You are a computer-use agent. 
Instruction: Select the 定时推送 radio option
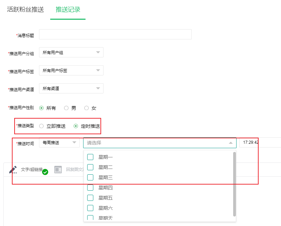click(76, 126)
